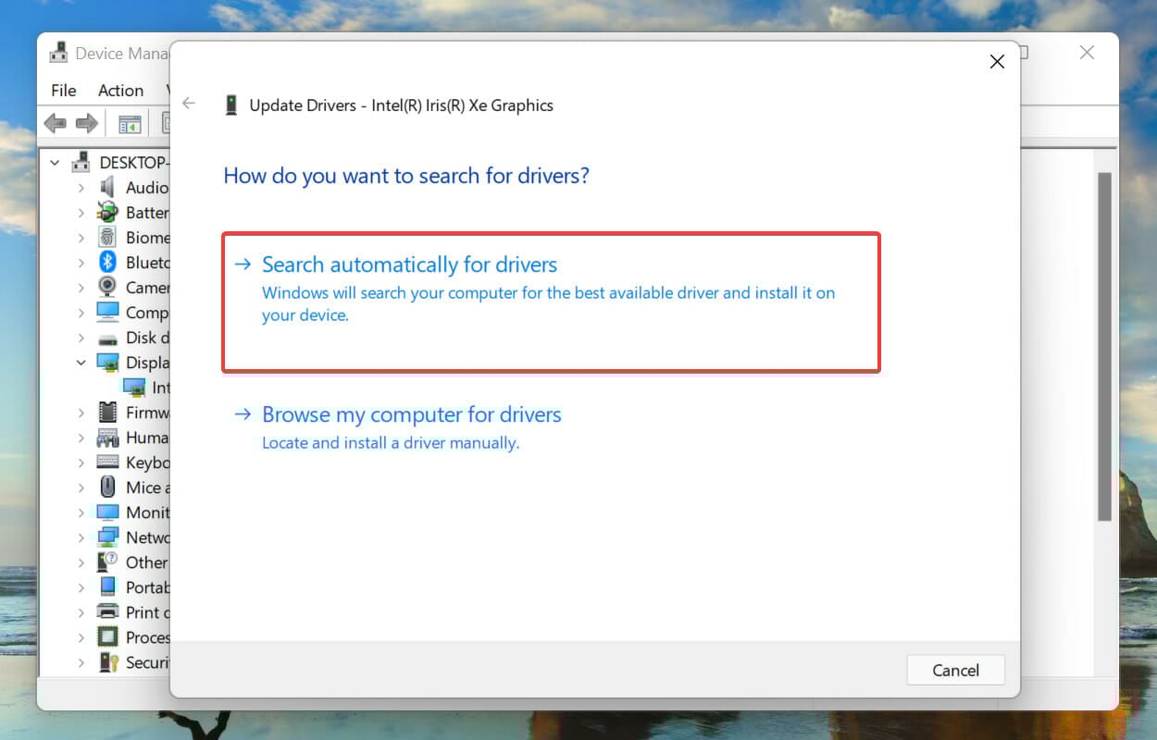The width and height of the screenshot is (1157, 740).
Task: Close the Device Manager window
Action: coord(1088,54)
